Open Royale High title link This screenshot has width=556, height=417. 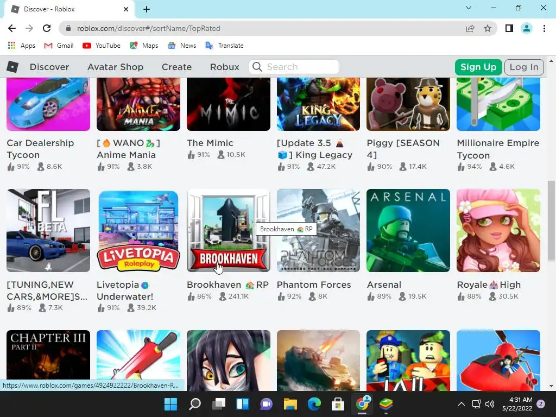point(489,285)
